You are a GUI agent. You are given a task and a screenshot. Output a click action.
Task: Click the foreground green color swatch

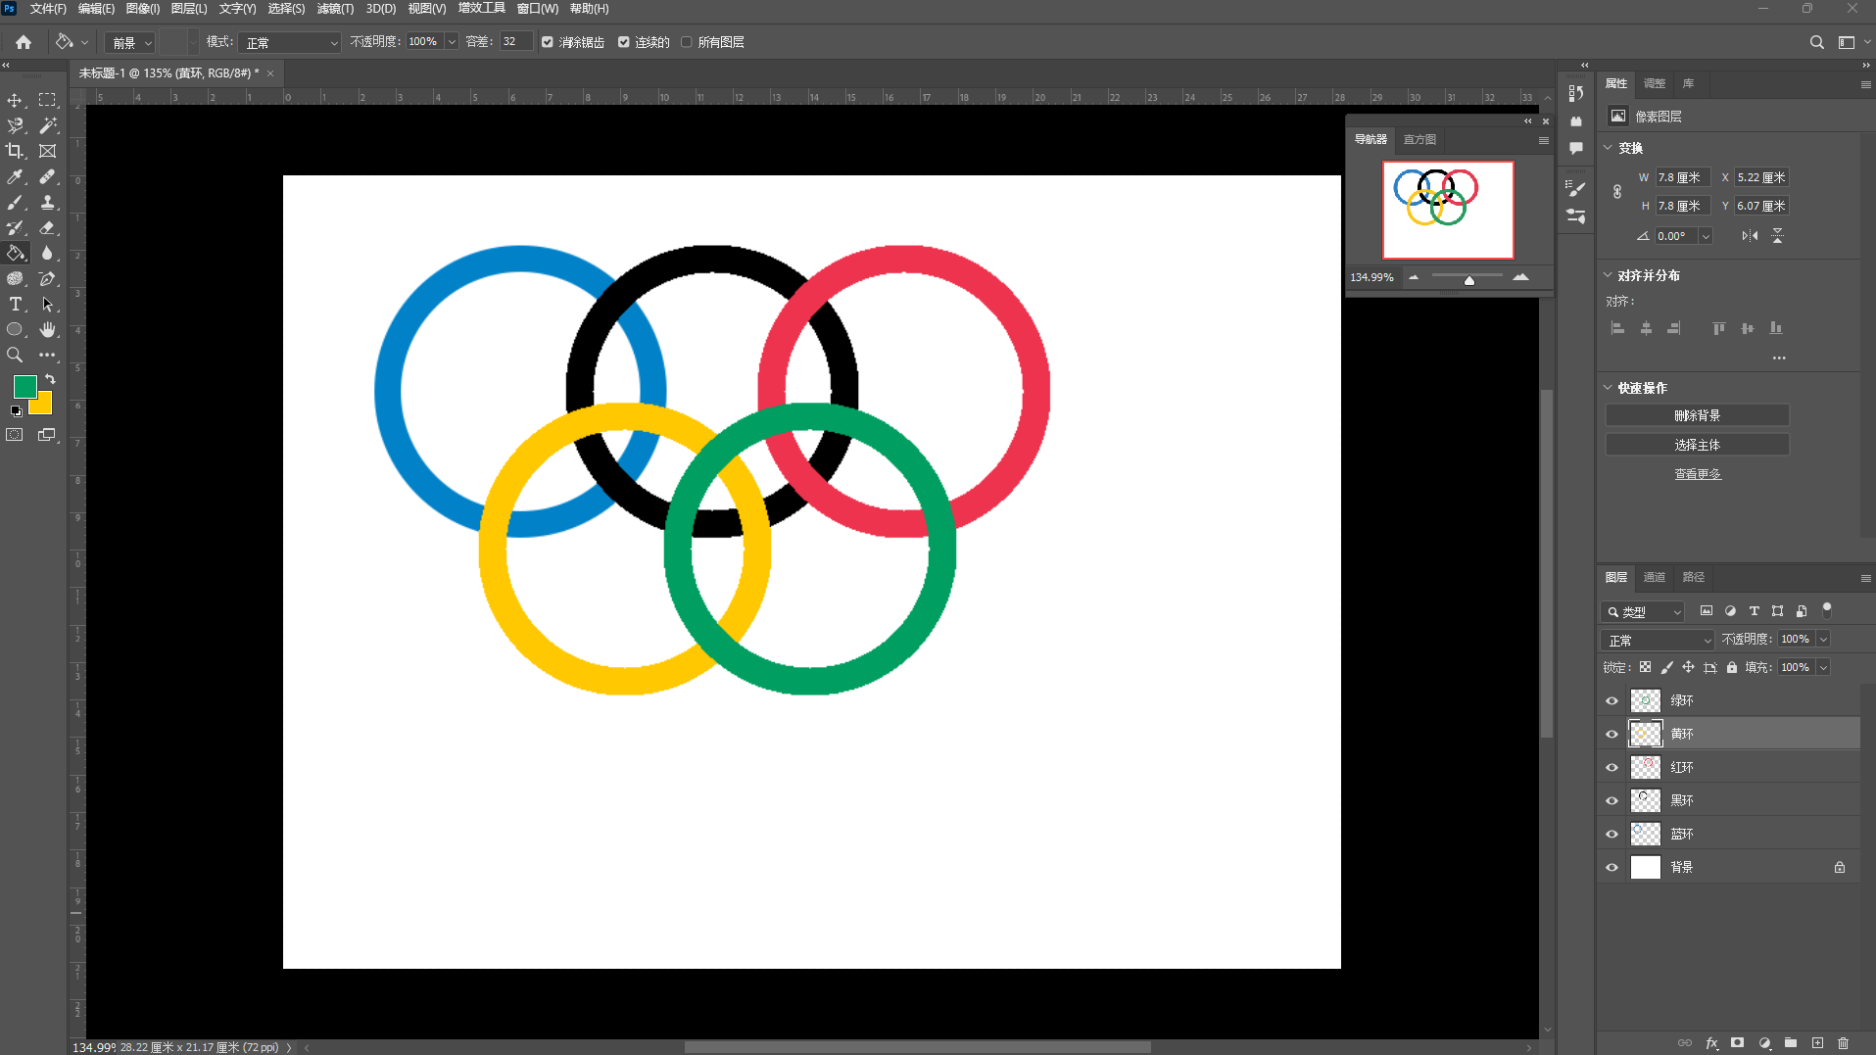(x=24, y=385)
